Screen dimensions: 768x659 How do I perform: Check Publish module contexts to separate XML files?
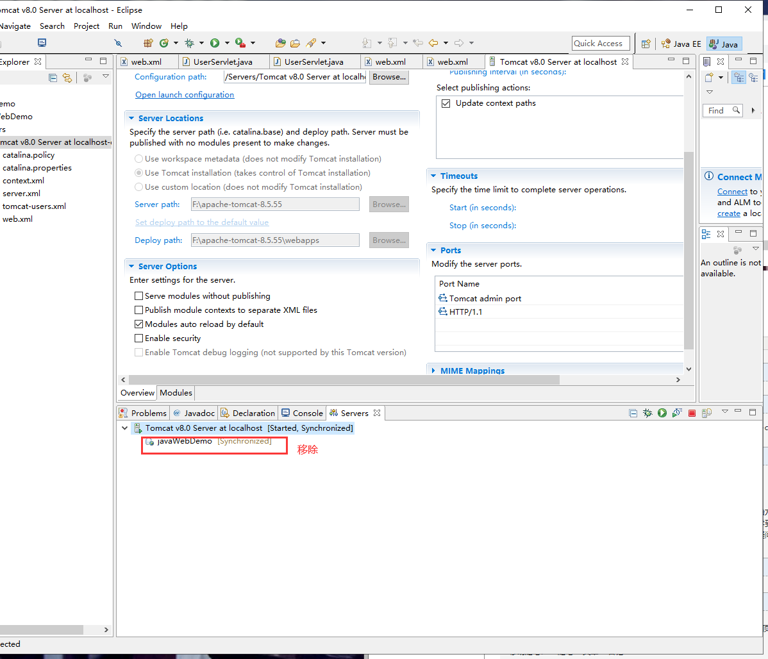[138, 310]
